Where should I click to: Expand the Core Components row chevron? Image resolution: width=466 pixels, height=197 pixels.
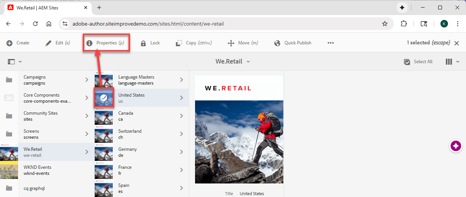[87, 98]
